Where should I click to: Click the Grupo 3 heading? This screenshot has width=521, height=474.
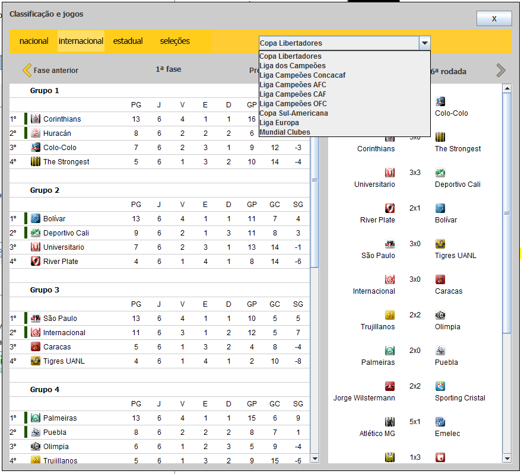(45, 290)
